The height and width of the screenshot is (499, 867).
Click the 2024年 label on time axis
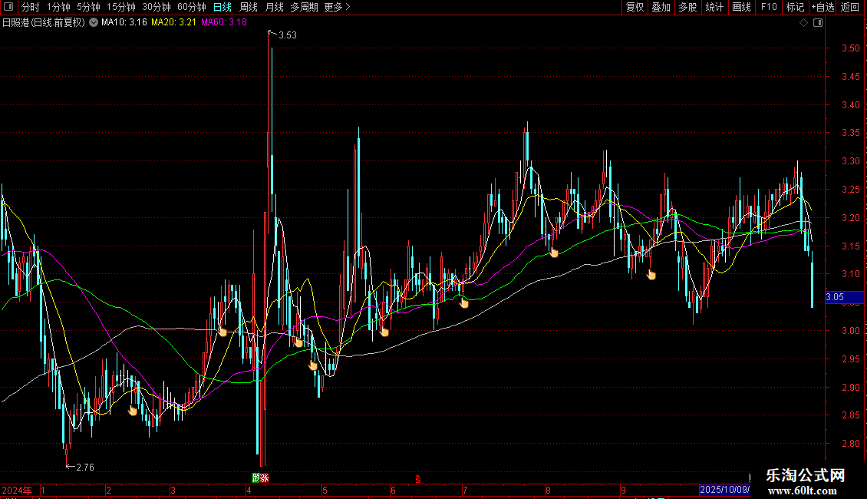pyautogui.click(x=17, y=490)
